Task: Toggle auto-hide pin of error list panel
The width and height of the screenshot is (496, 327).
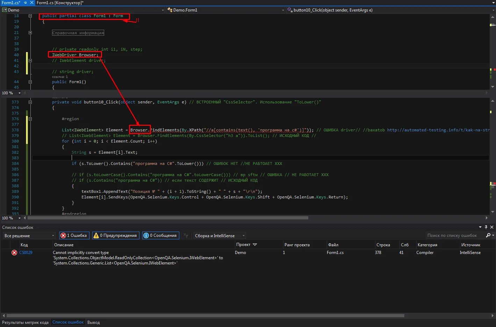Action: click(486, 227)
